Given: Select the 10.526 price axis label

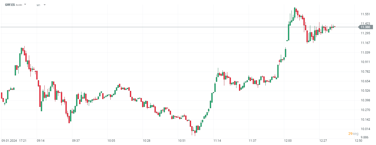Looking at the screenshot, I should pos(365,91).
